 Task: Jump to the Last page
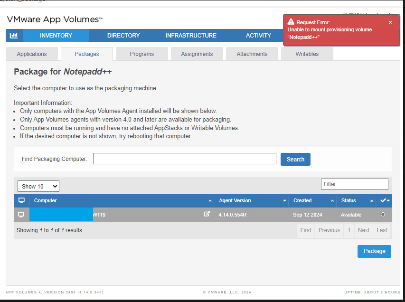click(382, 230)
